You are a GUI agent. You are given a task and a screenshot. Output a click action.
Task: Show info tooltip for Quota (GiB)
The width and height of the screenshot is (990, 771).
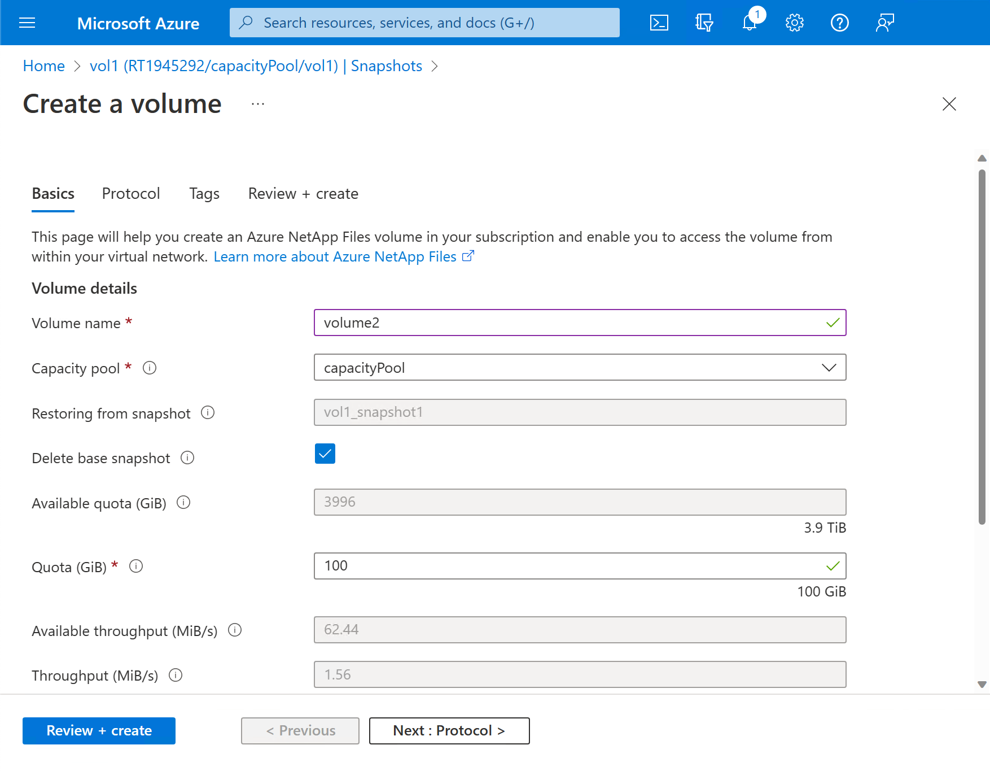(136, 566)
